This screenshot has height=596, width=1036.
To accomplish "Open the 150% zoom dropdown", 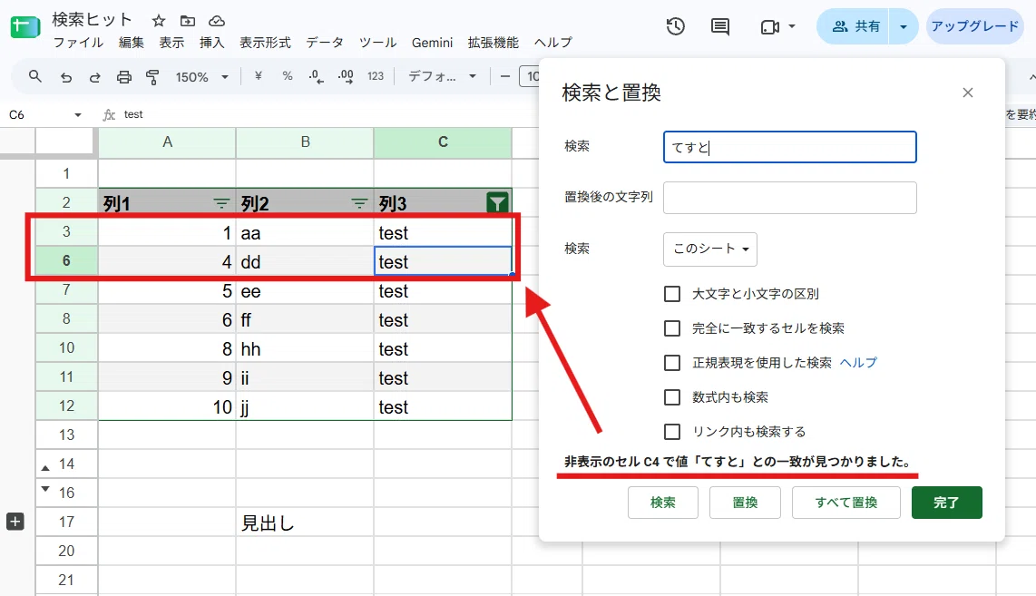I will 201,77.
